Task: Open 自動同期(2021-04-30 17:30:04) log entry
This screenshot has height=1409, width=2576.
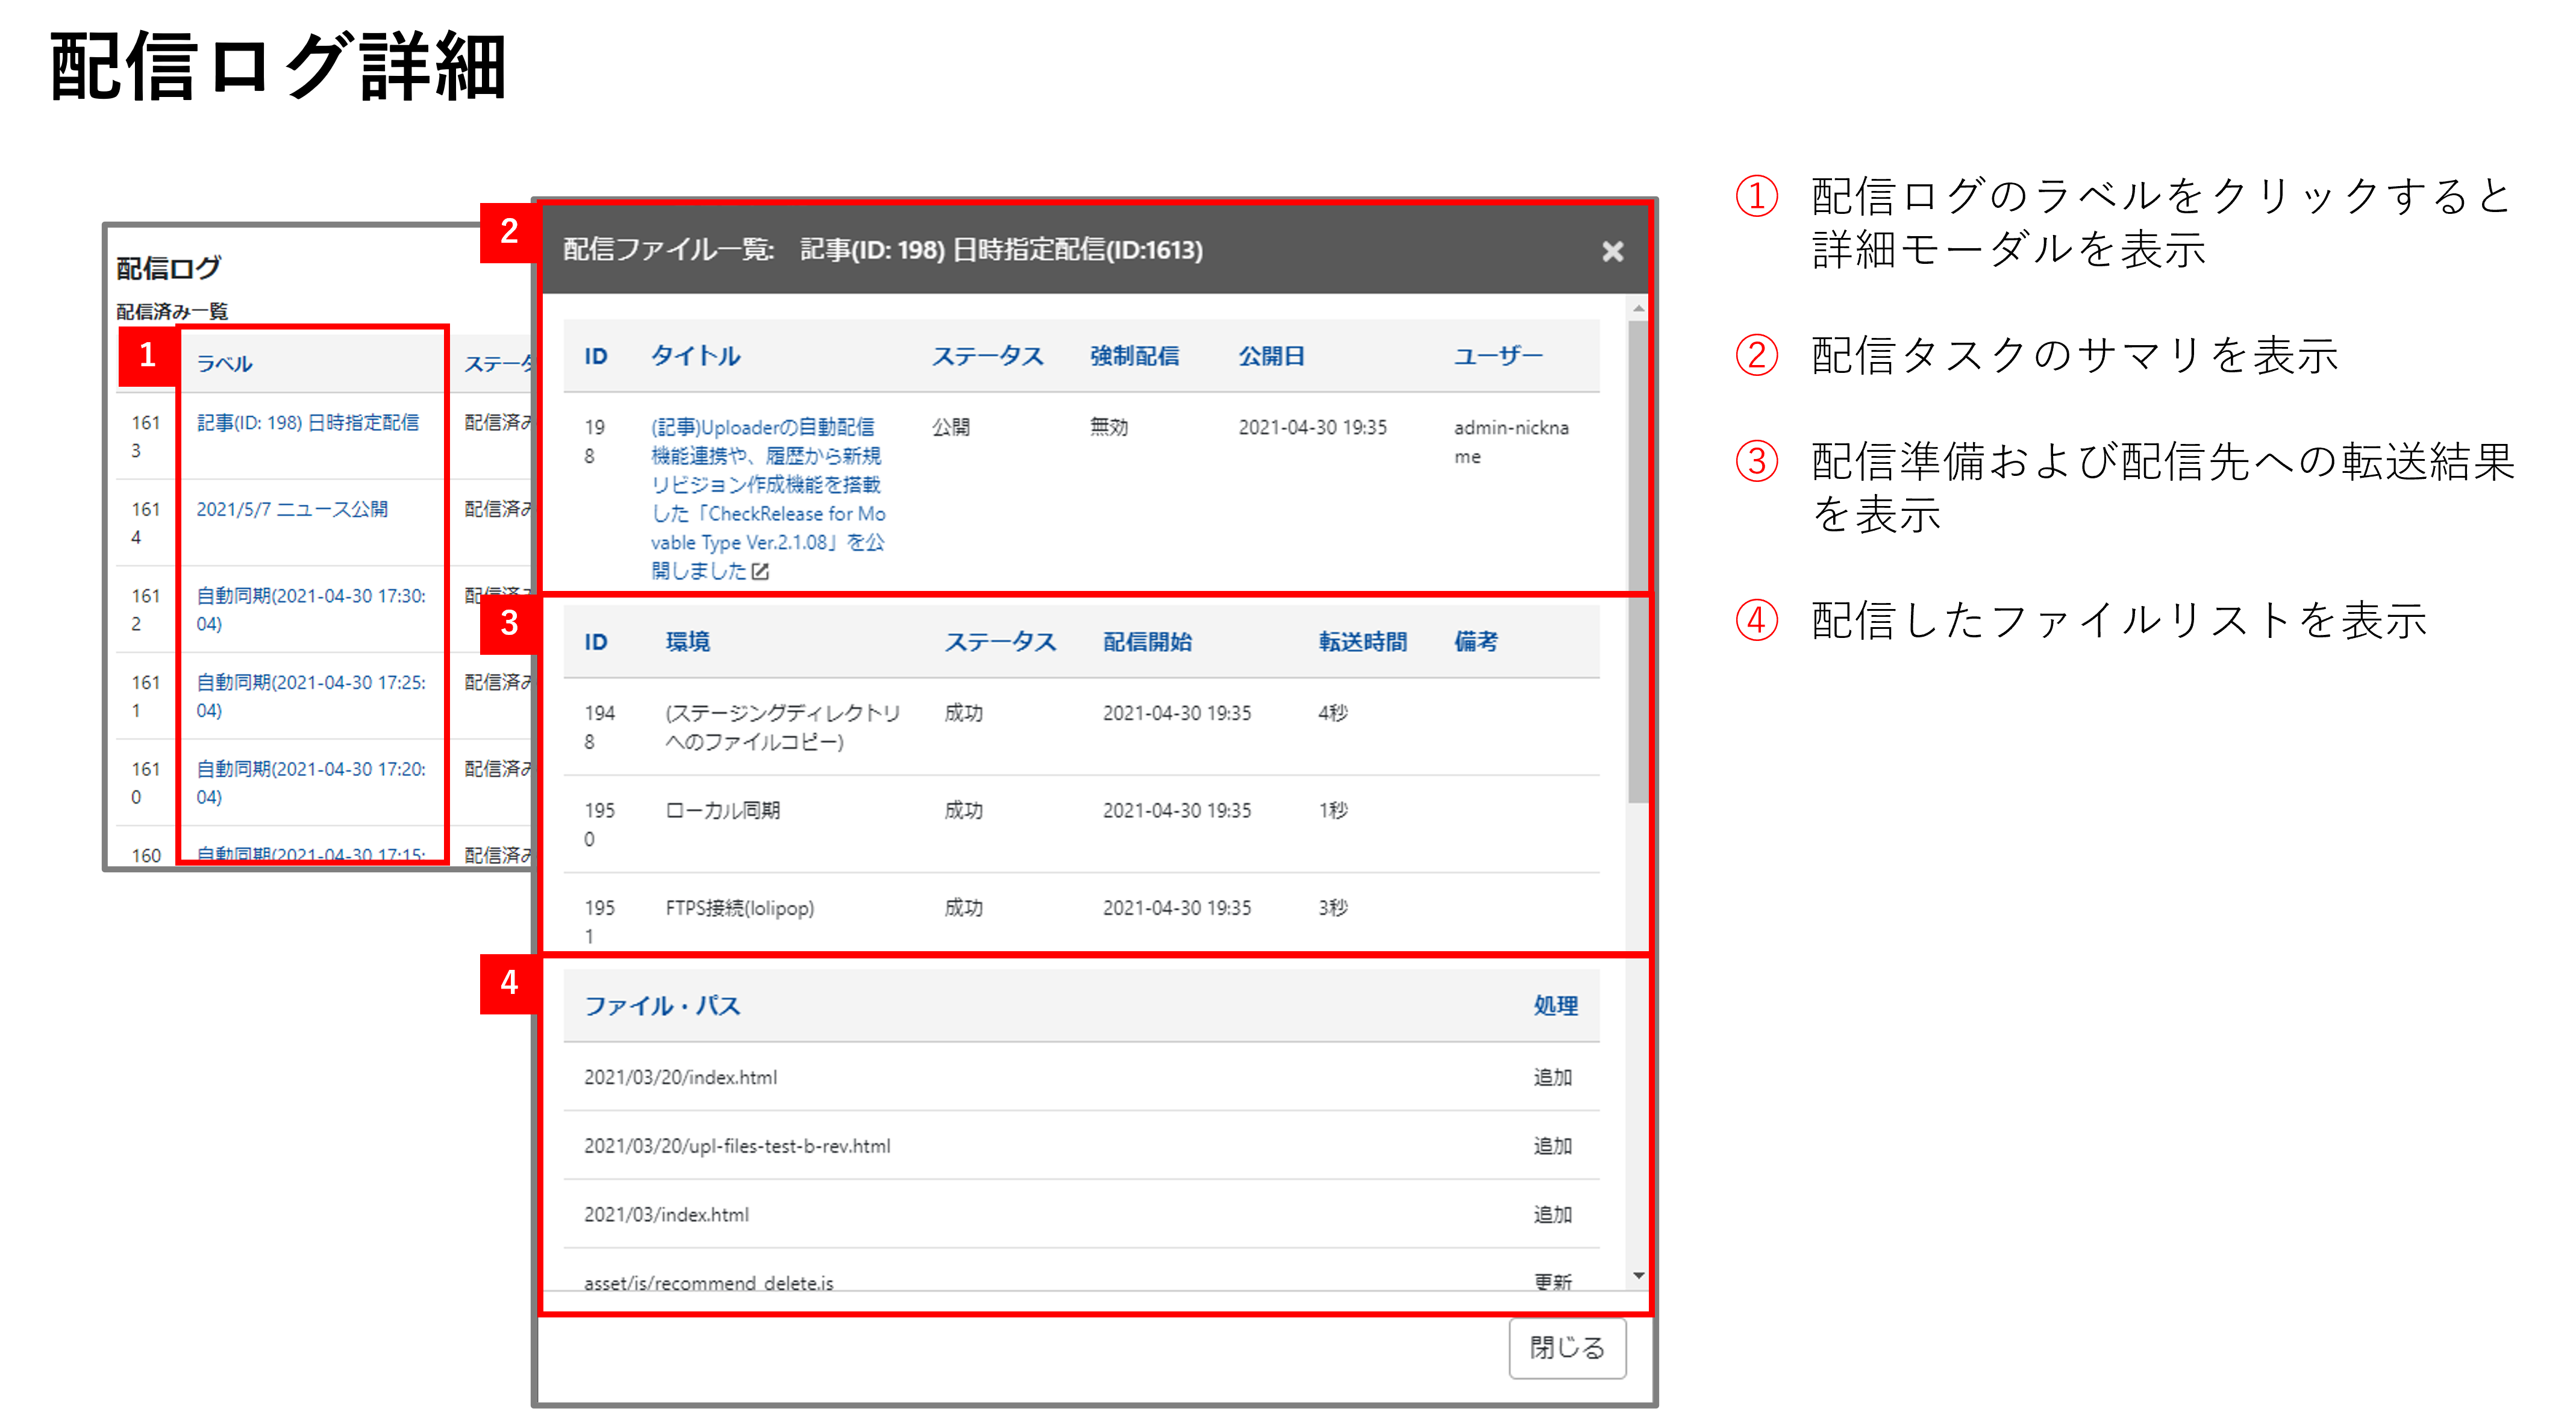Action: pyautogui.click(x=310, y=596)
